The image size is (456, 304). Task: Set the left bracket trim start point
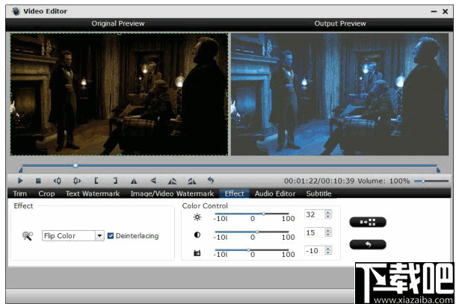[96, 181]
